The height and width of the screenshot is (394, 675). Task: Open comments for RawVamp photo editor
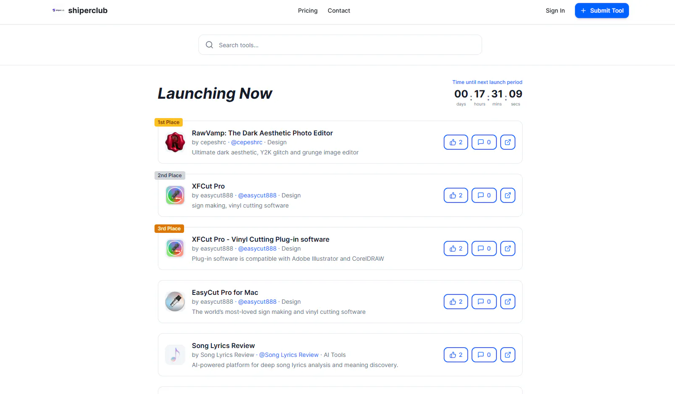click(484, 142)
